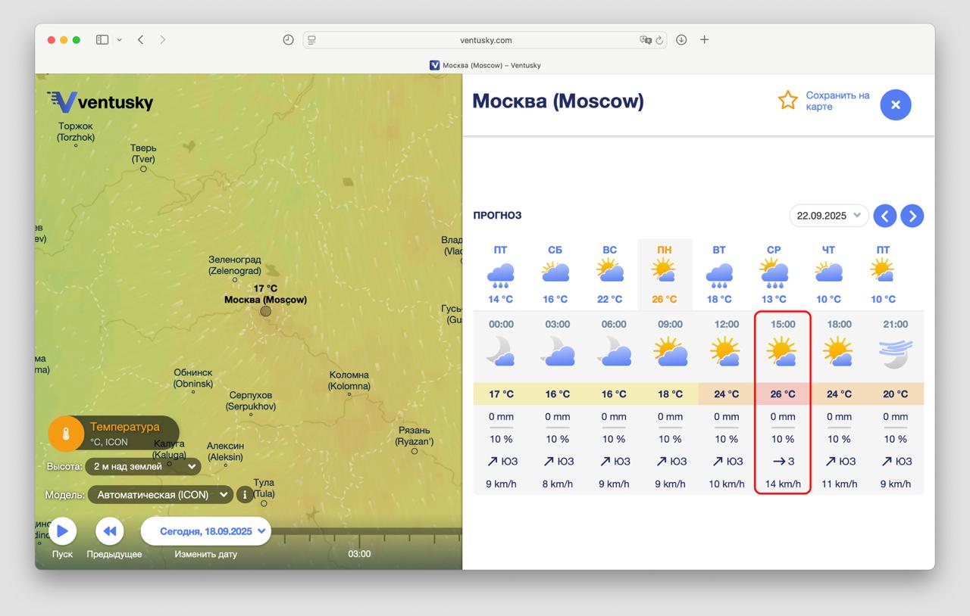Click the Торжок (Torzhok) map label
The height and width of the screenshot is (616, 970).
(76, 132)
